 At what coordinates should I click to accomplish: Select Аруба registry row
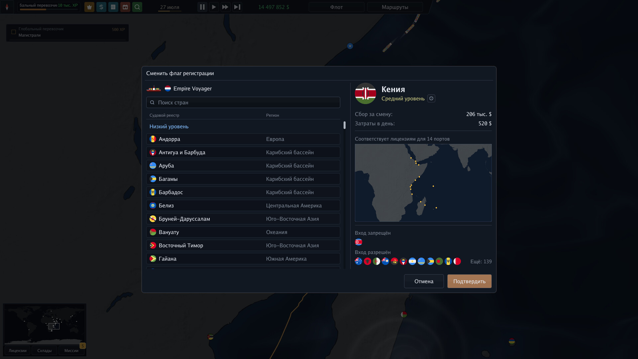tap(243, 166)
